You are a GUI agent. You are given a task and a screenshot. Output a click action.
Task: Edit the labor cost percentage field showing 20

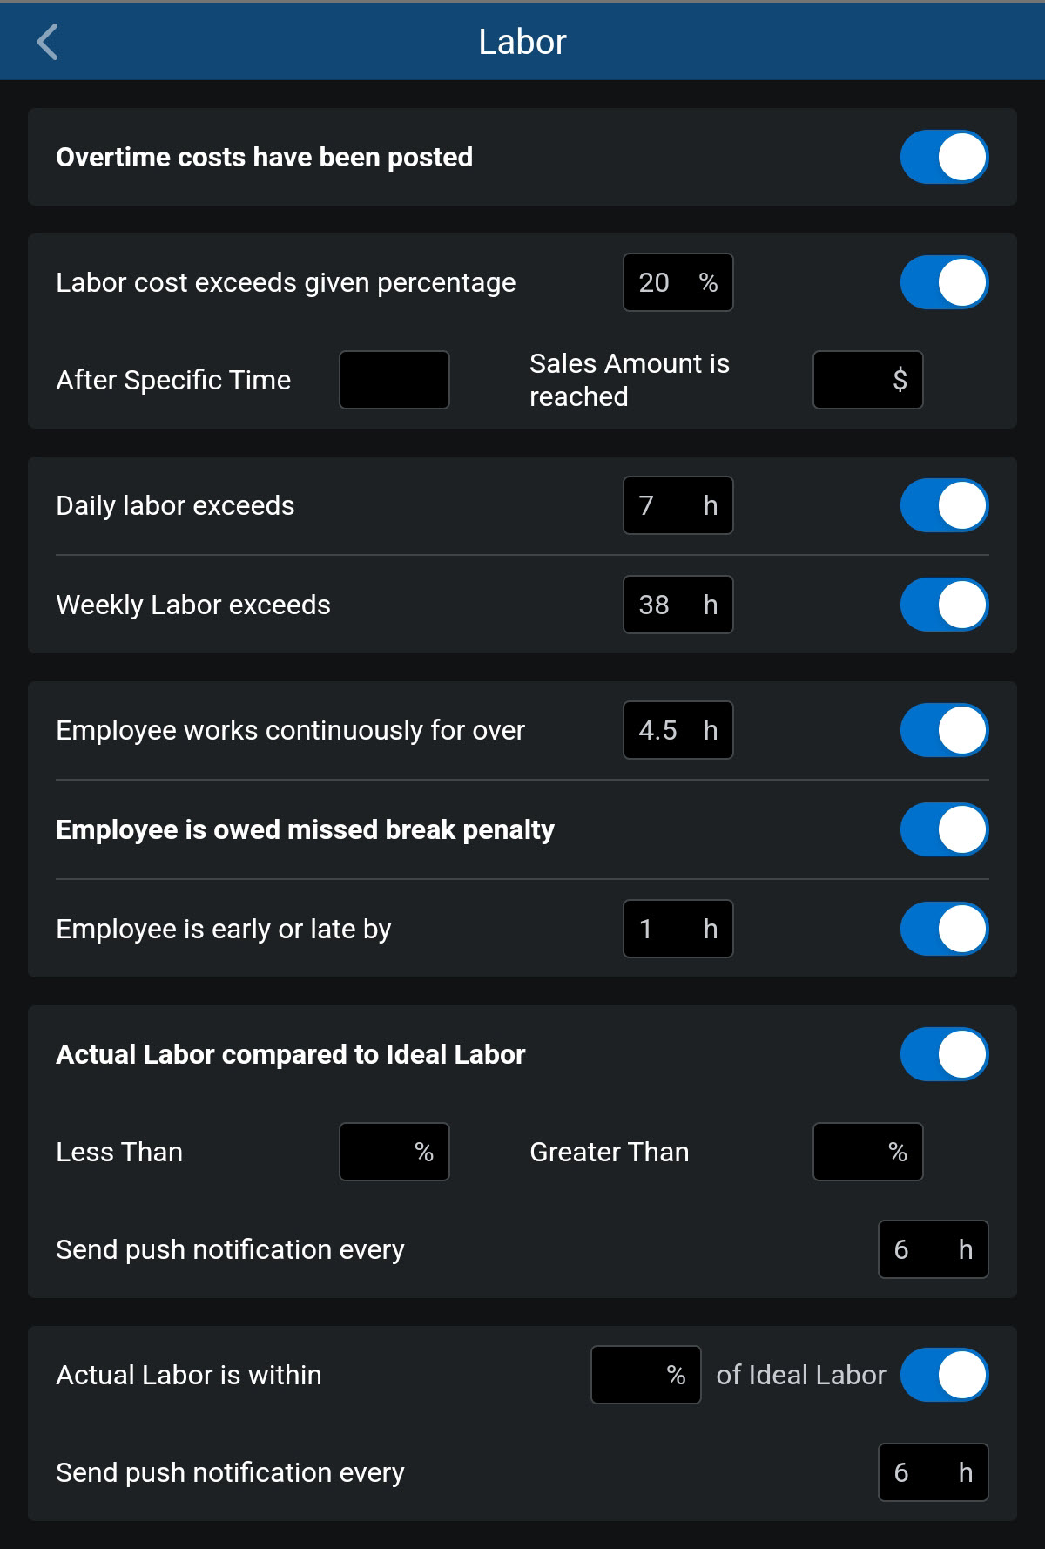coord(678,281)
